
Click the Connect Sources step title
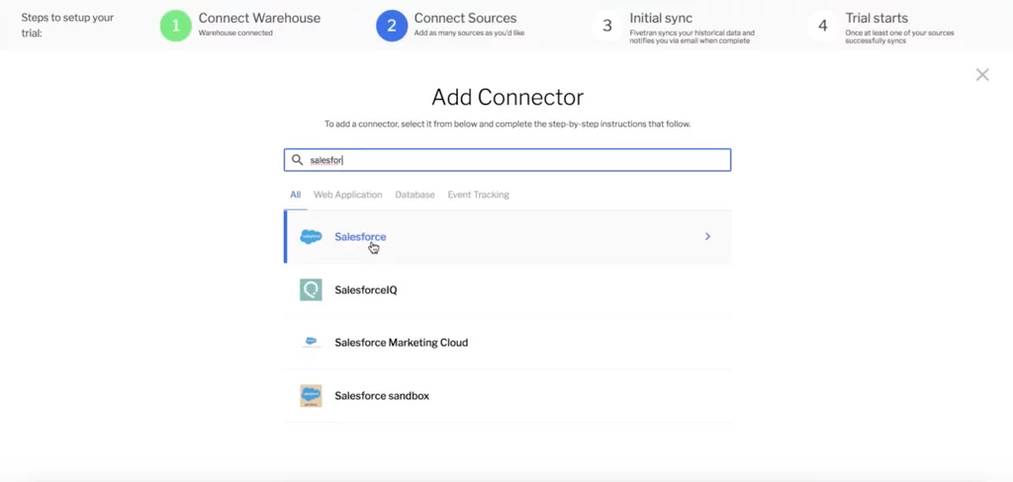(465, 18)
